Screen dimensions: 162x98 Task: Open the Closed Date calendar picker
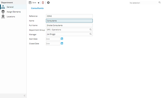62,43
